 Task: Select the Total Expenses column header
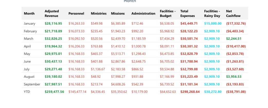tap(187, 13)
